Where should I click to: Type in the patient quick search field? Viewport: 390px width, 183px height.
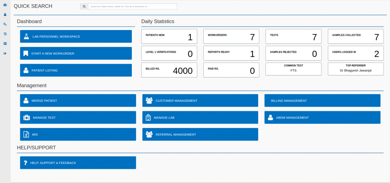click(x=132, y=6)
